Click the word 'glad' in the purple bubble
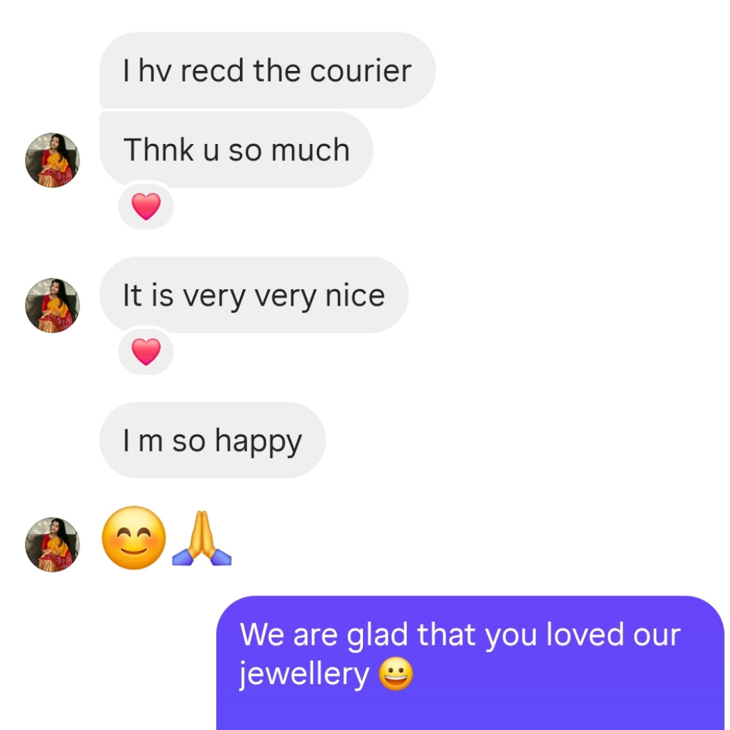This screenshot has height=730, width=730. 377,635
